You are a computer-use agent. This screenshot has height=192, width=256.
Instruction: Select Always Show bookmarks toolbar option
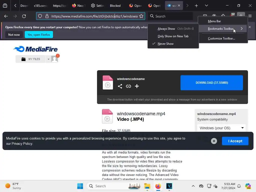tap(173, 29)
